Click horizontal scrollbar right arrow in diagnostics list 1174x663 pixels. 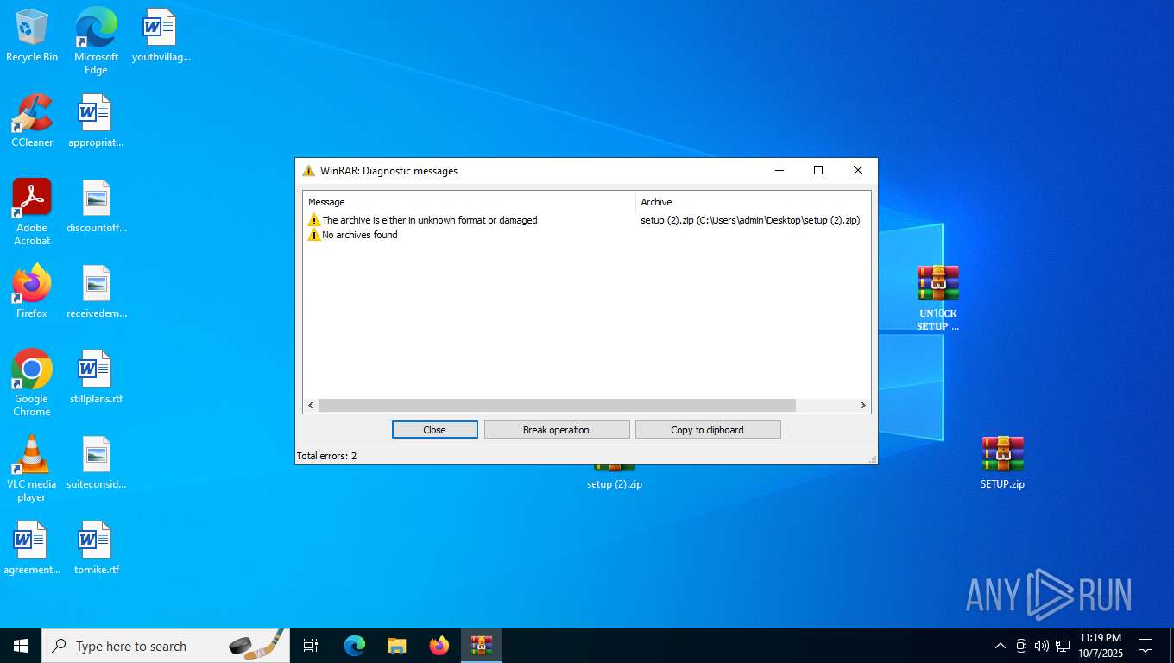click(862, 406)
